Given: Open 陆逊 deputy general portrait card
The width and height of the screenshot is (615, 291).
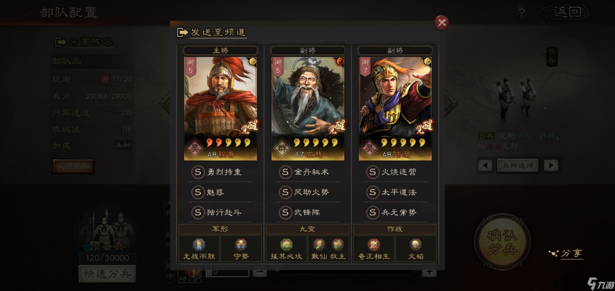Looking at the screenshot, I should [395, 108].
